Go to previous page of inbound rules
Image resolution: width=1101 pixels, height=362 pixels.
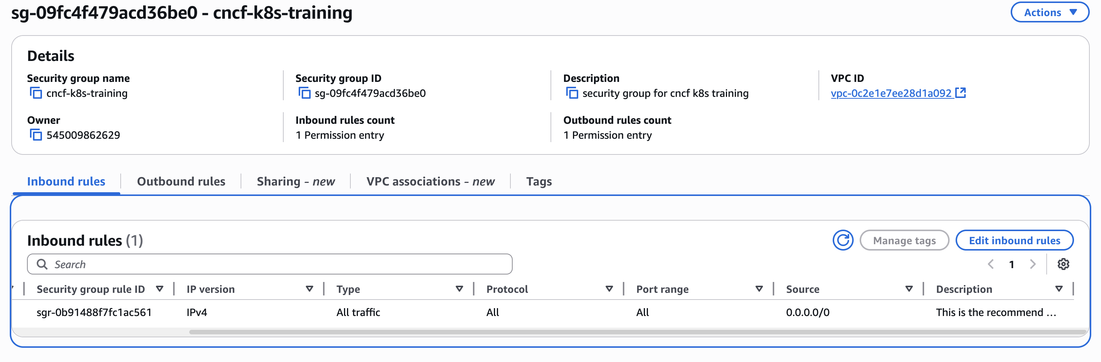(x=991, y=264)
